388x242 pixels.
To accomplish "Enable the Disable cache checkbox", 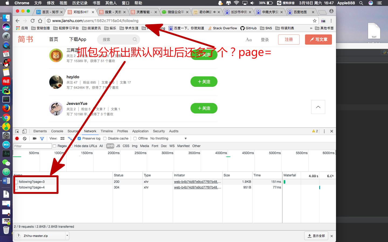I will (105, 138).
